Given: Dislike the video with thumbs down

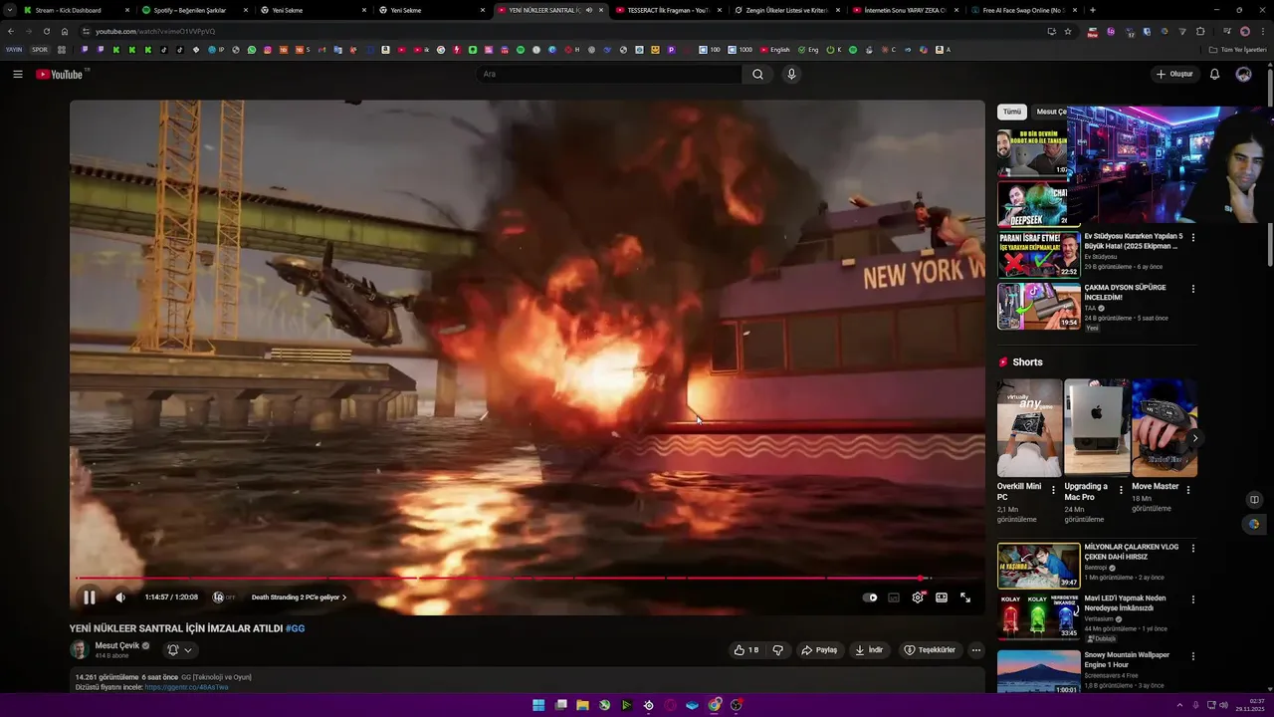Looking at the screenshot, I should click(778, 650).
